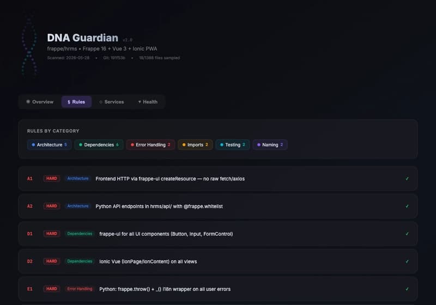This screenshot has height=305, width=436.
Task: Open the Overview tab
Action: tap(40, 102)
